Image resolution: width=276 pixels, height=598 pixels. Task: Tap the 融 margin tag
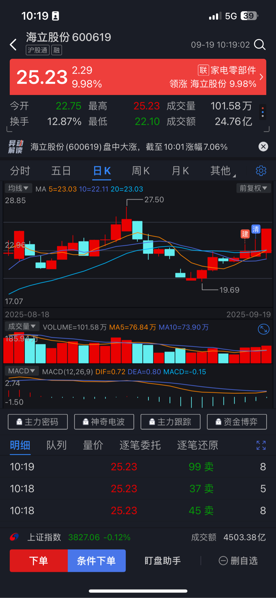coord(56,50)
